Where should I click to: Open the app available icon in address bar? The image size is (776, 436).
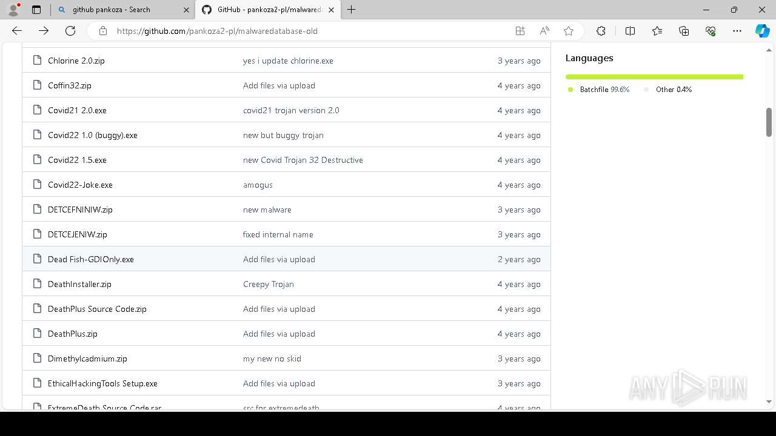pyautogui.click(x=520, y=31)
